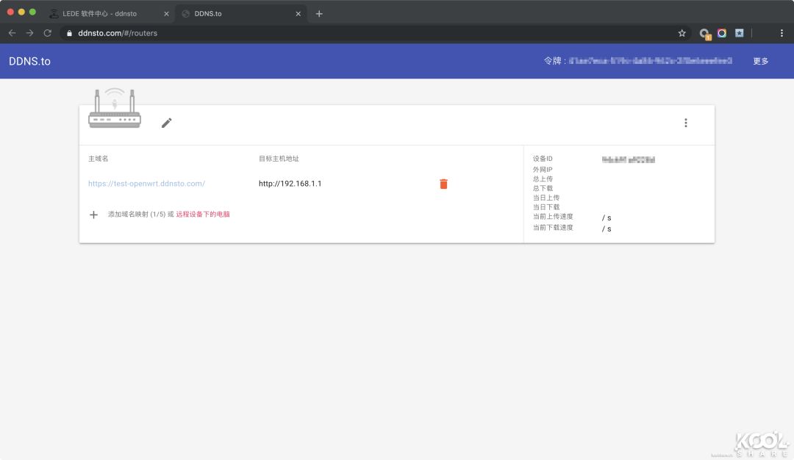Click the pencil edit icon beside router
Screen dimensions: 794x460
167,123
